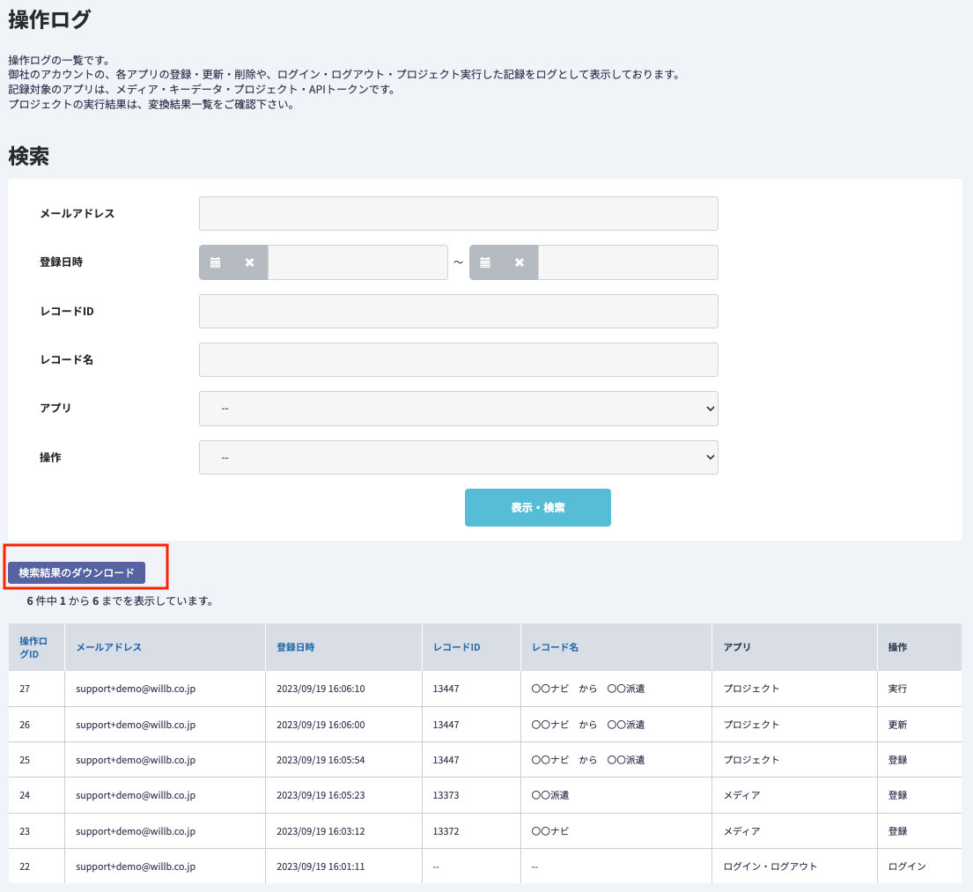Sort by 操作ログID column header
973x892 pixels.
tap(33, 647)
